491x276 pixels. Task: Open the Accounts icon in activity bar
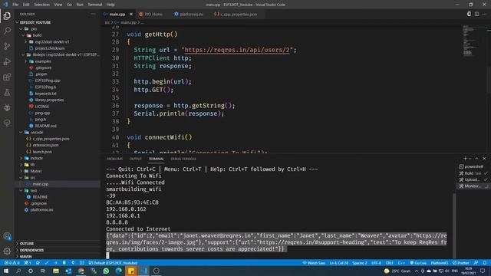point(7,236)
